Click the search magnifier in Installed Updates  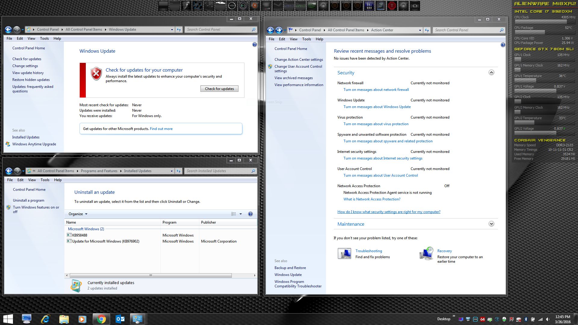tap(253, 171)
